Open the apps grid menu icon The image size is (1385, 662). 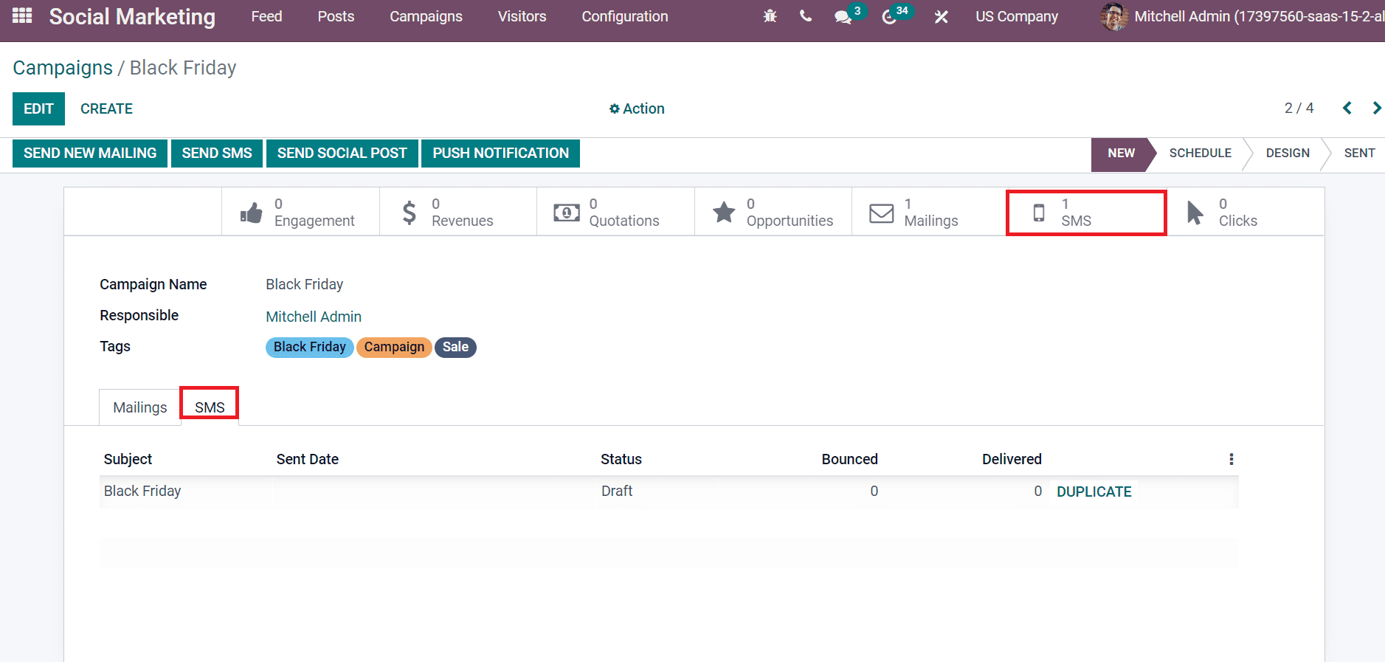(22, 15)
